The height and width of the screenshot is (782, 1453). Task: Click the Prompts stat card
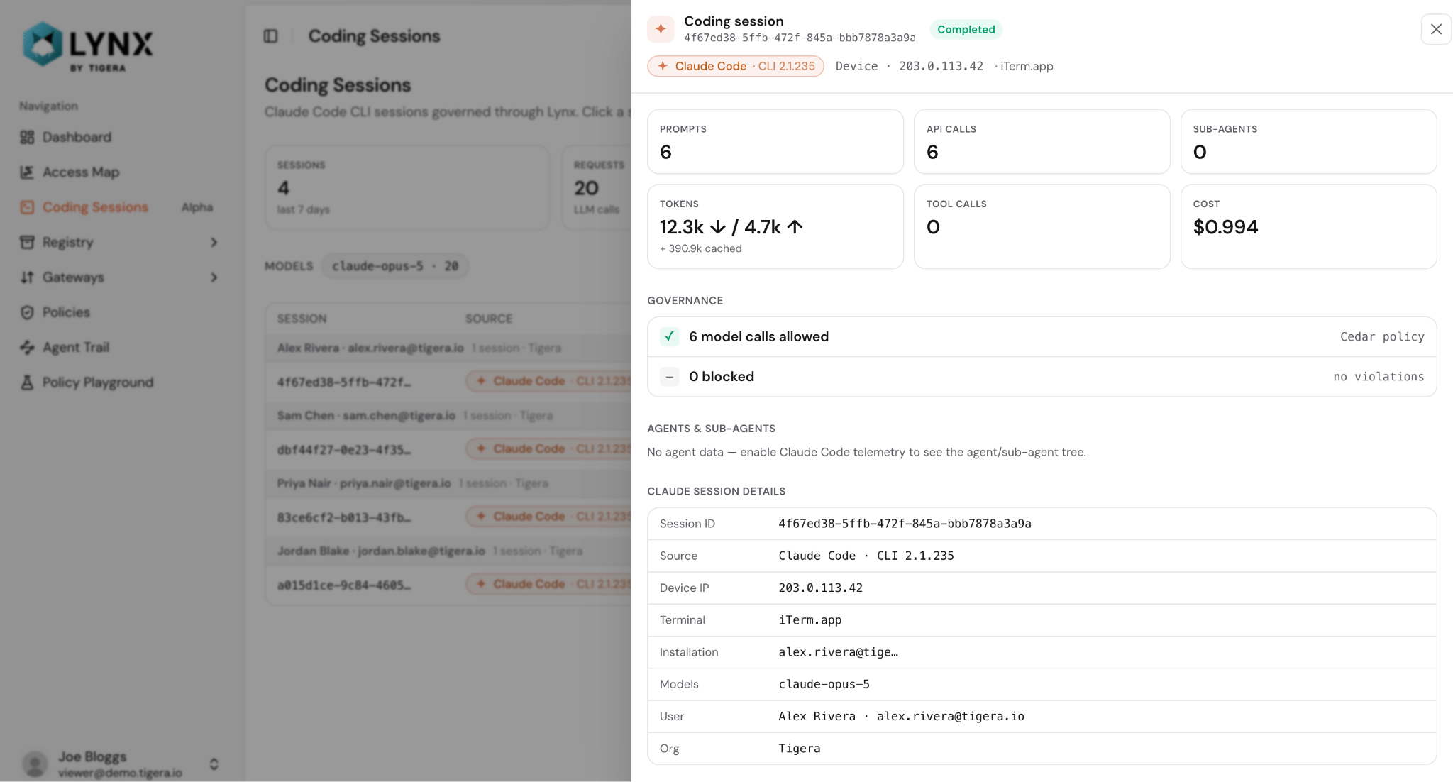click(x=775, y=141)
